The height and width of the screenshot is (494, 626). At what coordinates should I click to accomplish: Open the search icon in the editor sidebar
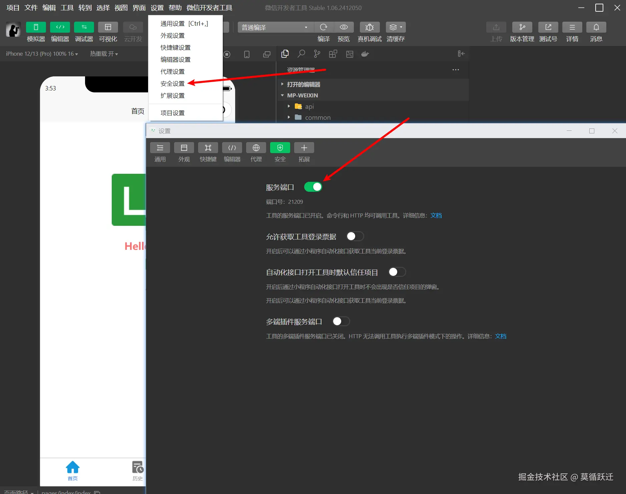click(x=301, y=54)
